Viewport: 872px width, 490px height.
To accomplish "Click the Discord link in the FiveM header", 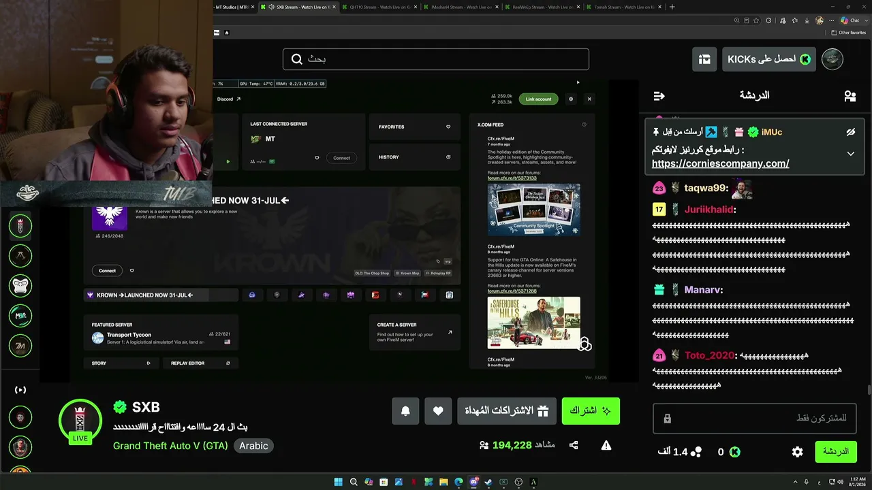I will coord(229,99).
